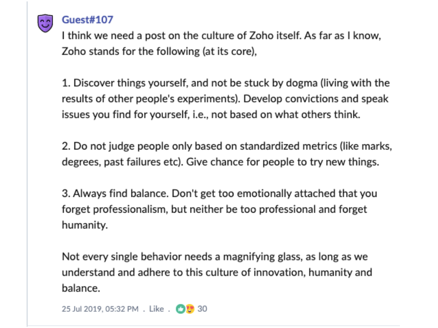Select the smiling mask avatar next to Guest#107

(x=45, y=20)
